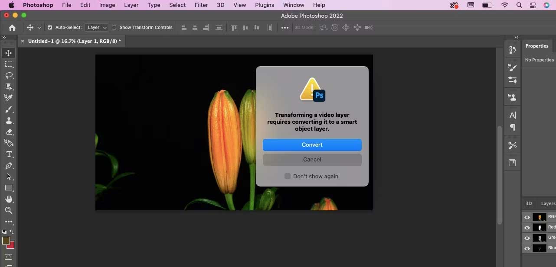Click the Home icon in options bar
556x267 pixels.
12,28
